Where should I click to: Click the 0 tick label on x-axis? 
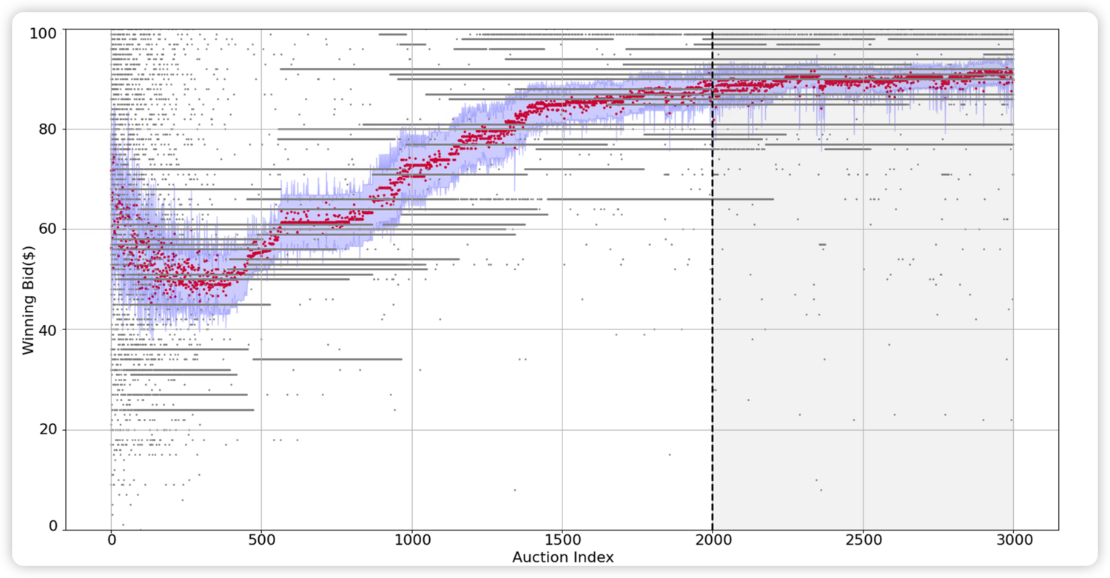coord(111,540)
